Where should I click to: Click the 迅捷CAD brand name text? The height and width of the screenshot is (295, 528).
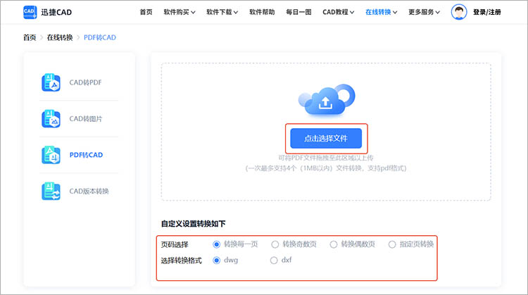56,13
